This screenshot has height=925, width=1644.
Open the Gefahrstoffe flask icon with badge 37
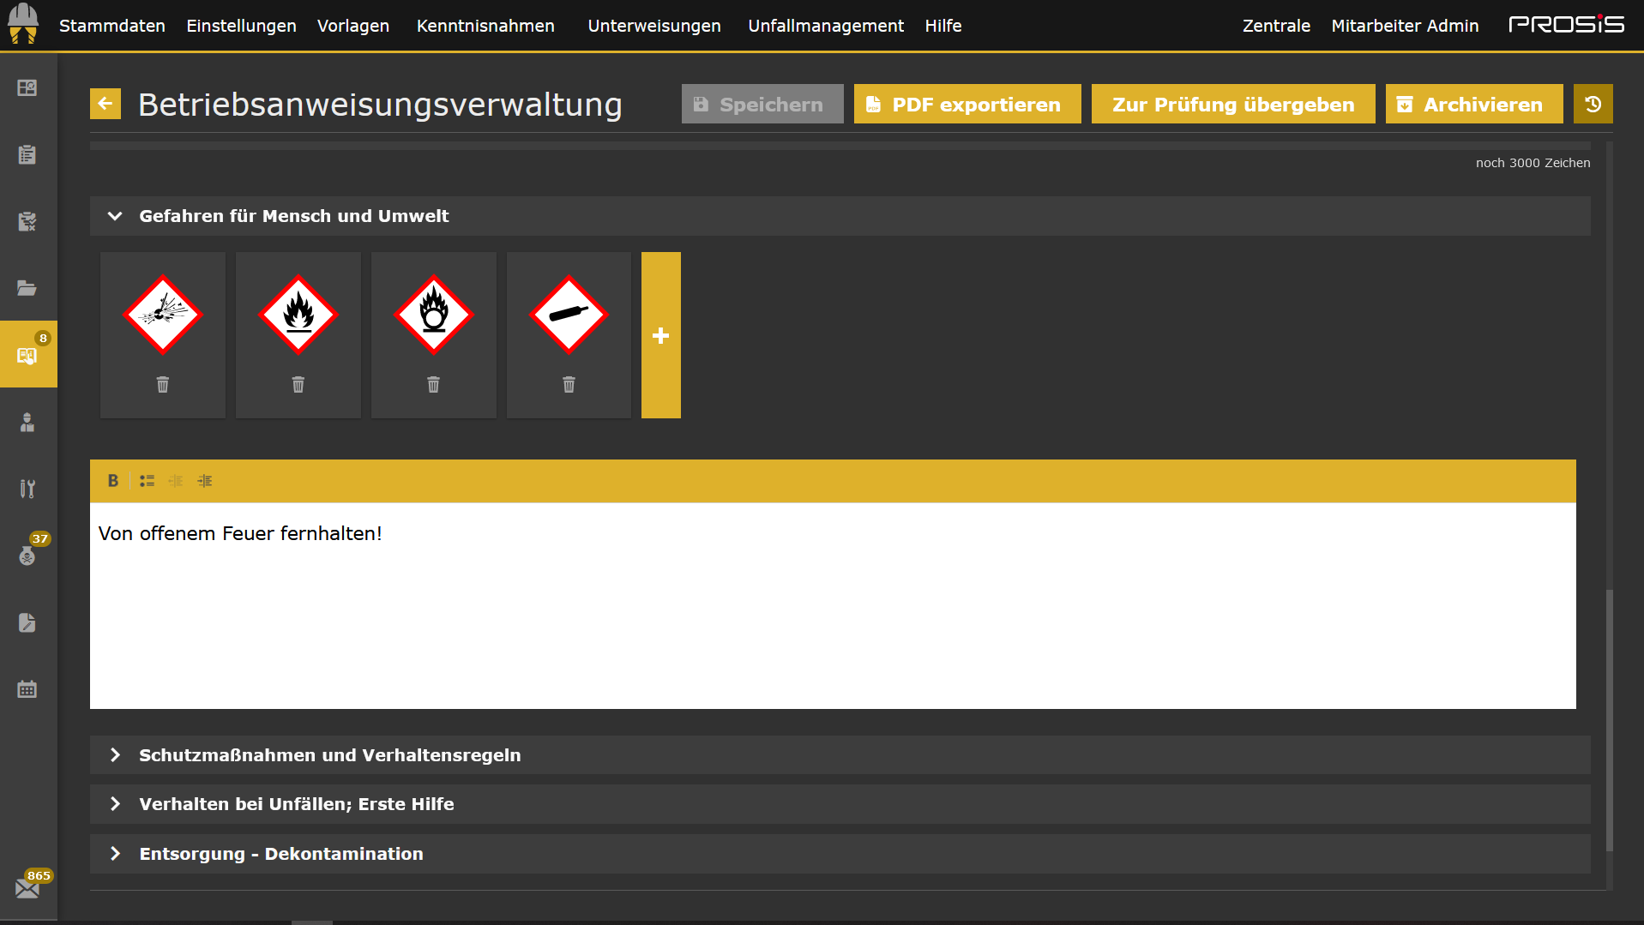coord(27,556)
